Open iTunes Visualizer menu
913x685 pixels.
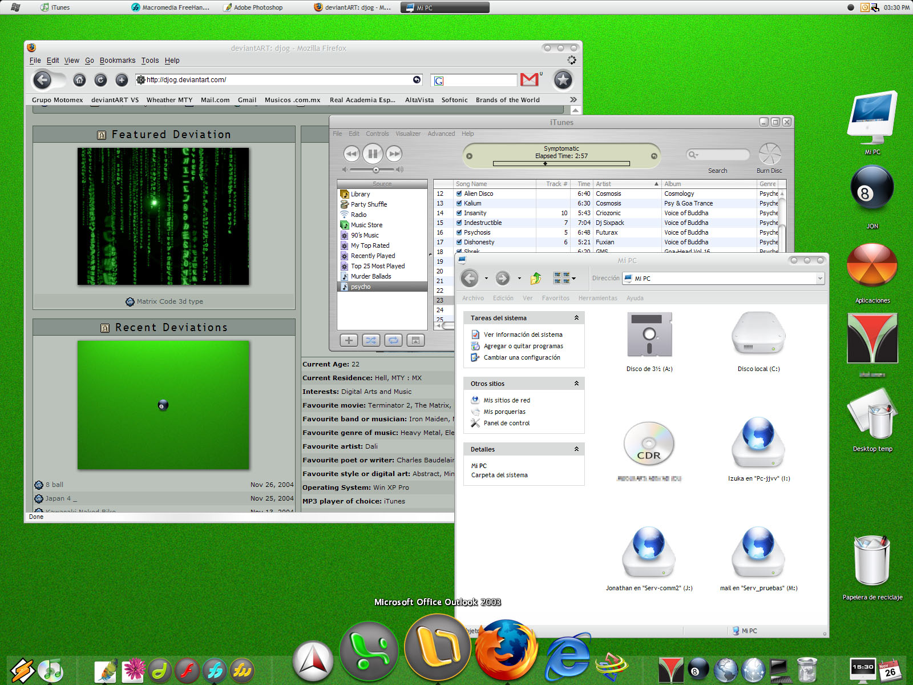[408, 134]
